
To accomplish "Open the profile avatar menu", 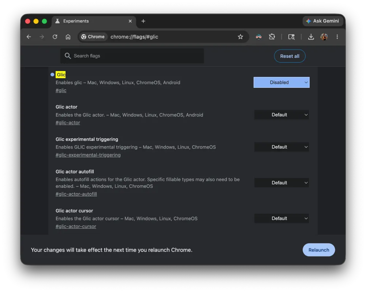I will 324,37.
